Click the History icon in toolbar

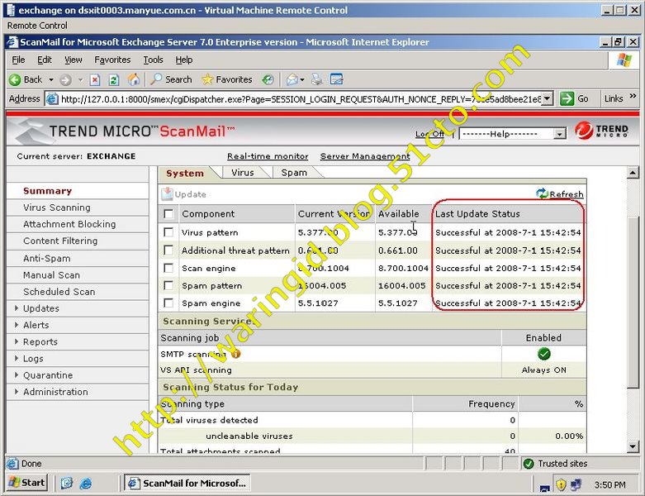tap(268, 79)
